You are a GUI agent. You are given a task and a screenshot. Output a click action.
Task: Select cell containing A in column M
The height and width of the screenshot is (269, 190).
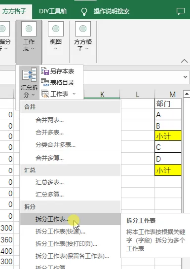tap(168, 114)
